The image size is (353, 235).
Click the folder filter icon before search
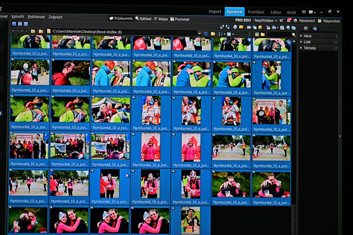(262, 34)
